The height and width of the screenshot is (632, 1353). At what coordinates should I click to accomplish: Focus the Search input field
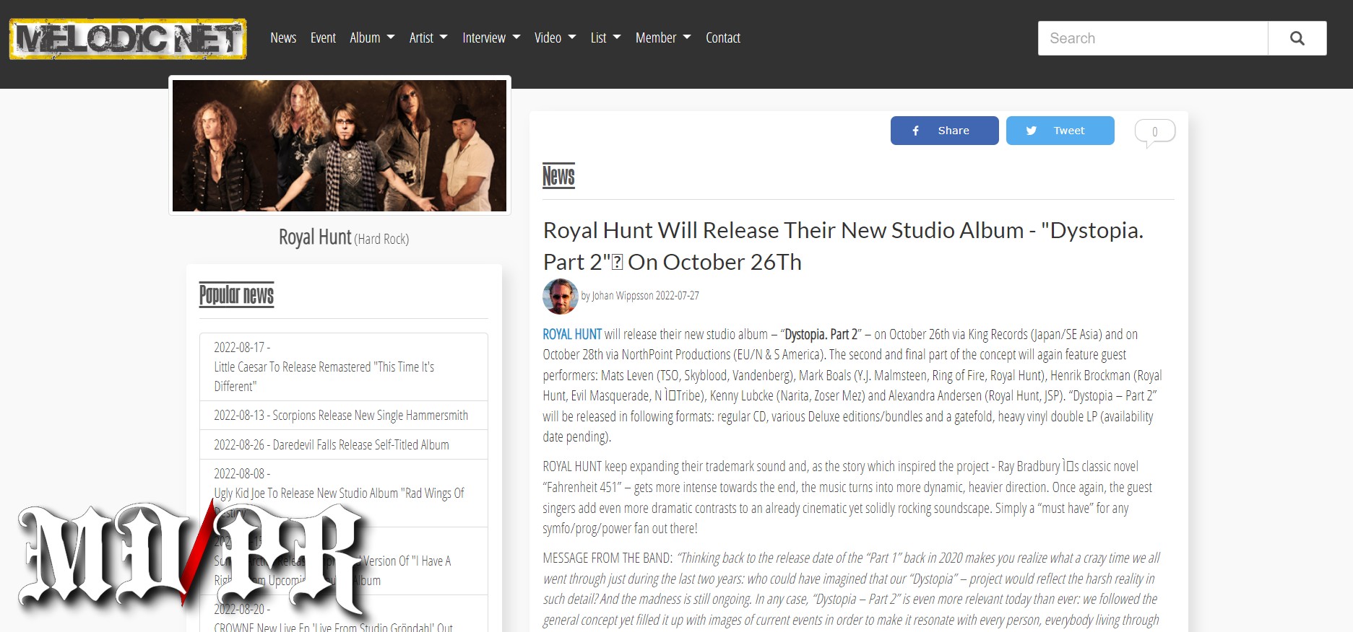coord(1153,38)
